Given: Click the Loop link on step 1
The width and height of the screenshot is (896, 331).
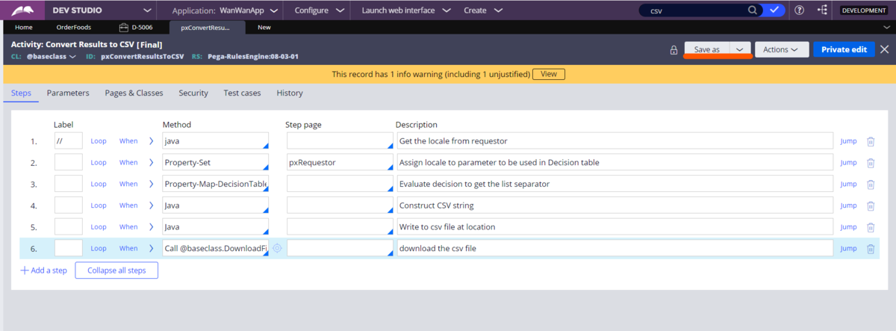Looking at the screenshot, I should 99,141.
